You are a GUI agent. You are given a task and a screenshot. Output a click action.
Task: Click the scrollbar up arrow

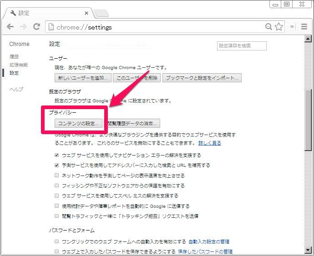tap(308, 39)
